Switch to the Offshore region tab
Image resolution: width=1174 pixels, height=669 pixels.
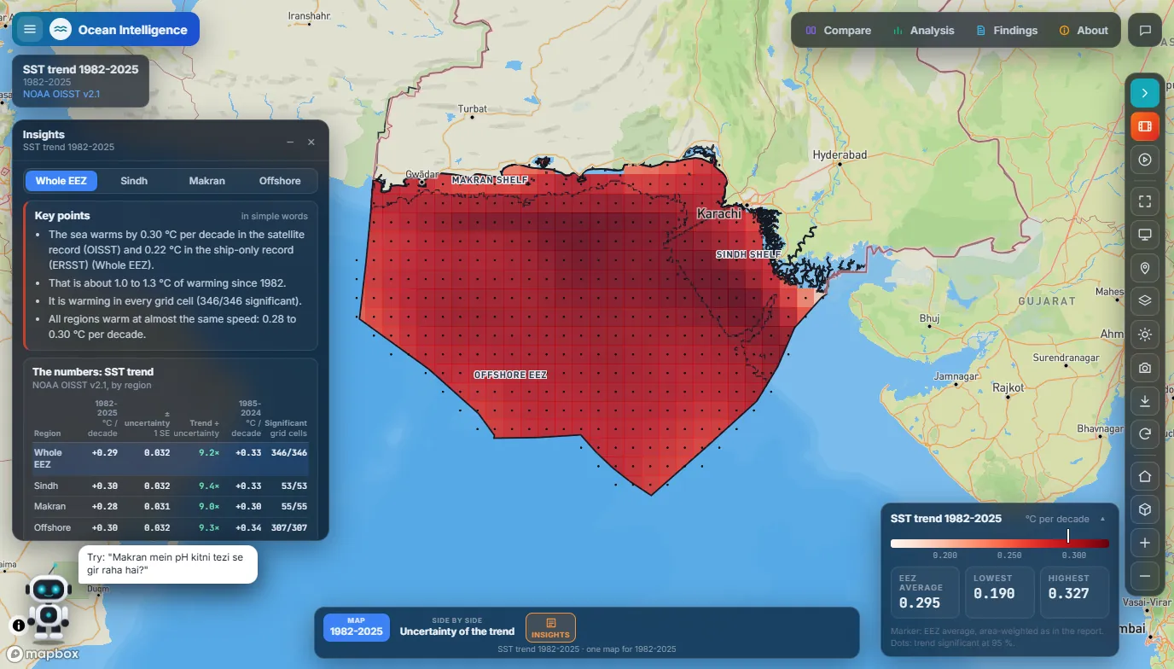point(280,181)
